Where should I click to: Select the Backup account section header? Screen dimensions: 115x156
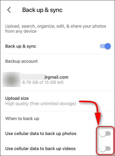coord(21,61)
